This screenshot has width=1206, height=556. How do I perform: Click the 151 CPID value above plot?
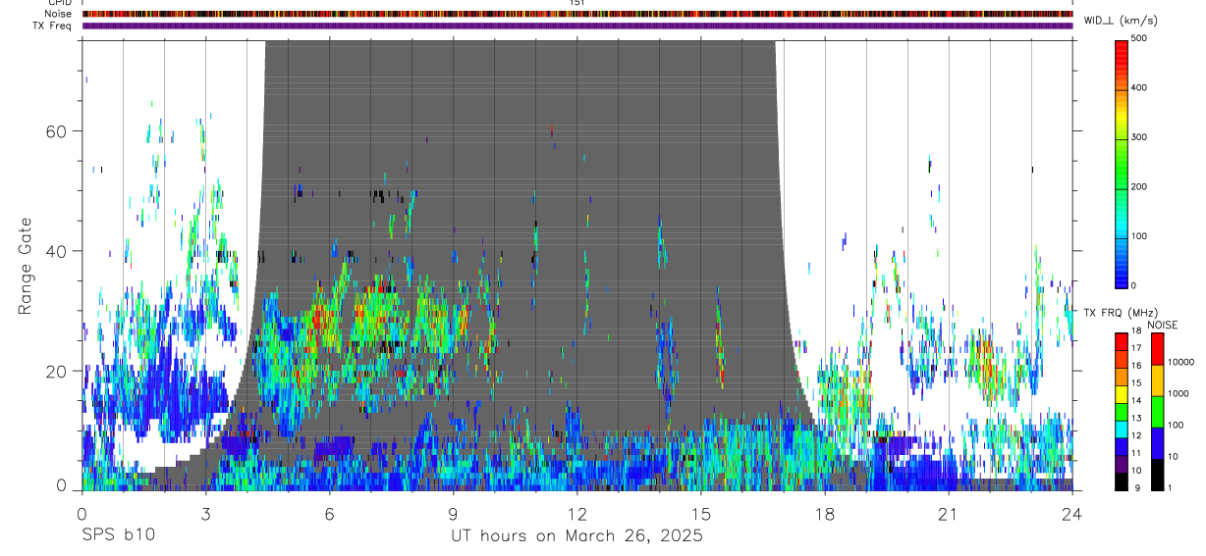[x=576, y=3]
